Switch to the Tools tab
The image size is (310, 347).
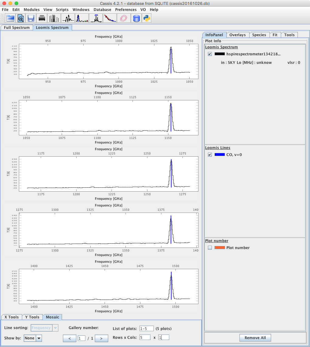click(289, 35)
